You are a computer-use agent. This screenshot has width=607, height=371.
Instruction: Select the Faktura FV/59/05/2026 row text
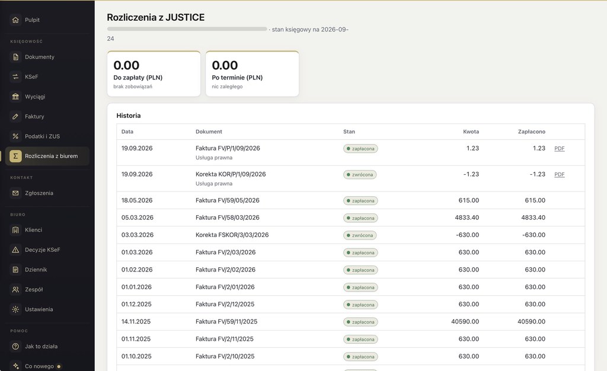227,200
